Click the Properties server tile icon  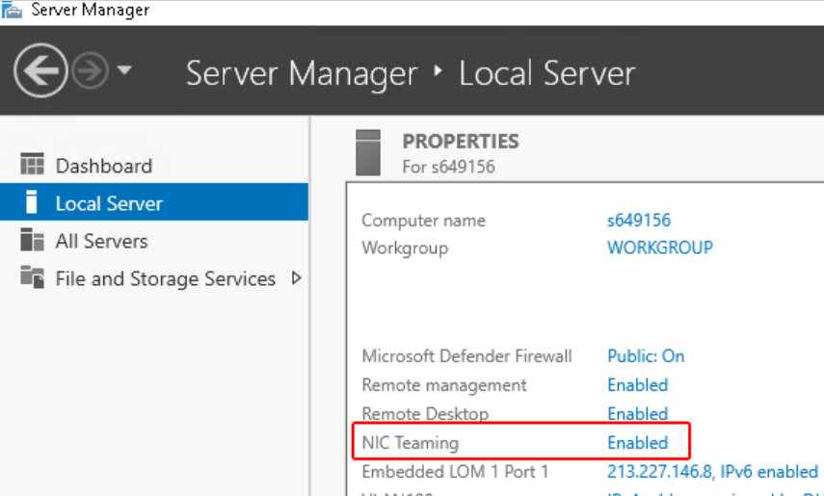369,153
